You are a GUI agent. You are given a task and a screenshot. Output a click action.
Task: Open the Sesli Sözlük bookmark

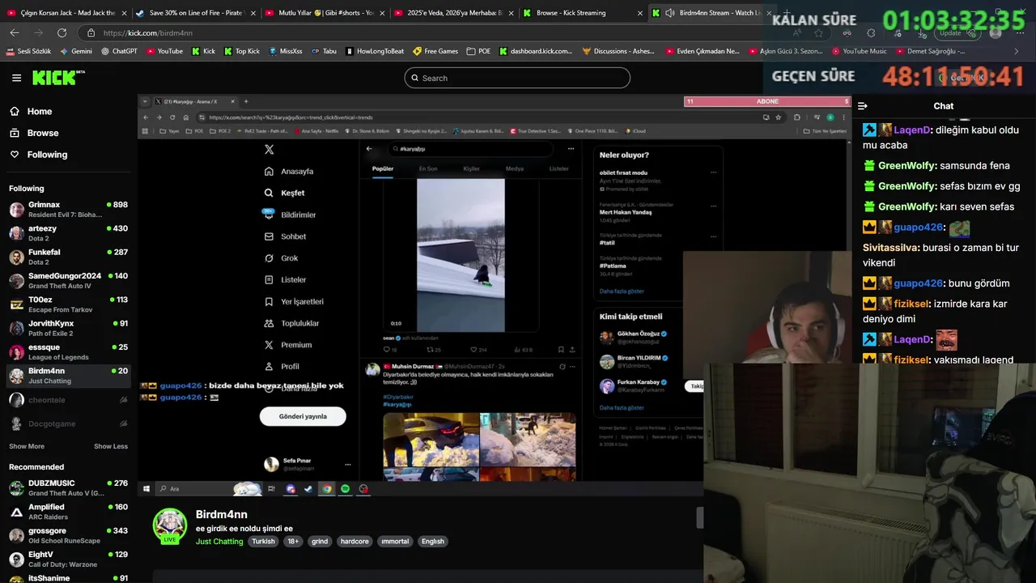point(29,51)
